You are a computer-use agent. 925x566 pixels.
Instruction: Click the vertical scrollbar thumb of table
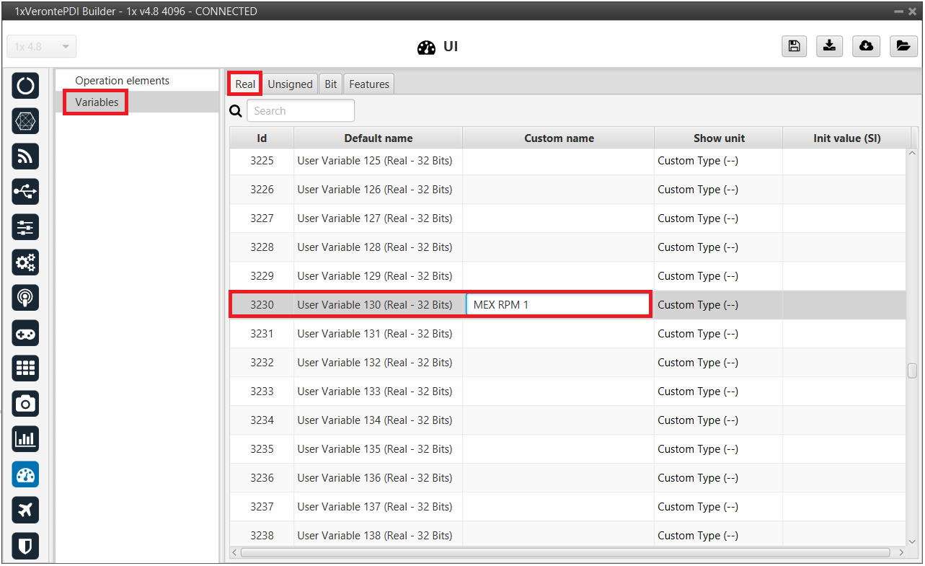point(912,371)
